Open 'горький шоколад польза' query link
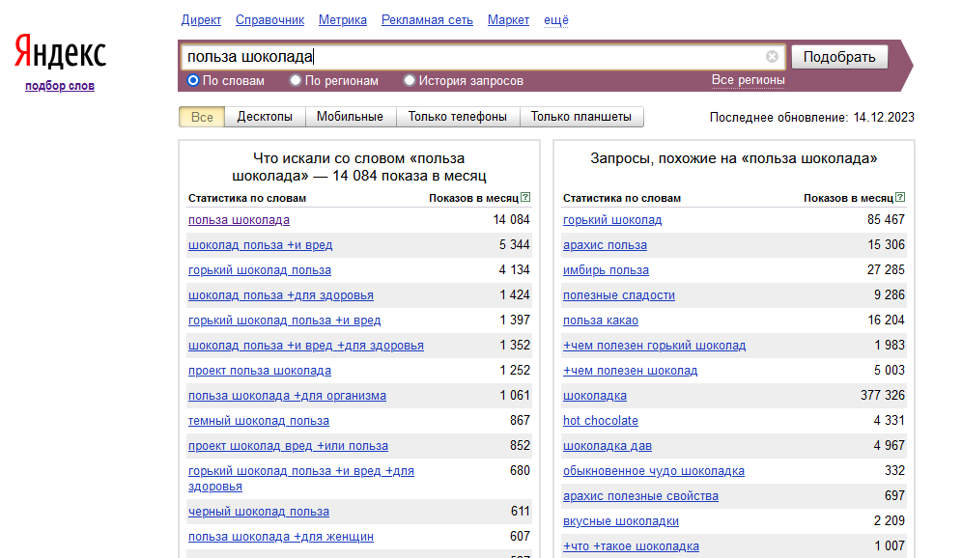The image size is (962, 558). tap(260, 269)
